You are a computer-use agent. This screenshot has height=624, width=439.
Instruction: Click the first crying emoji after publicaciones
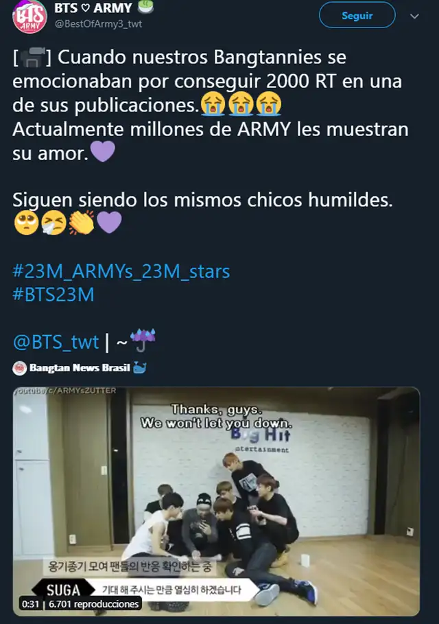[x=213, y=104]
